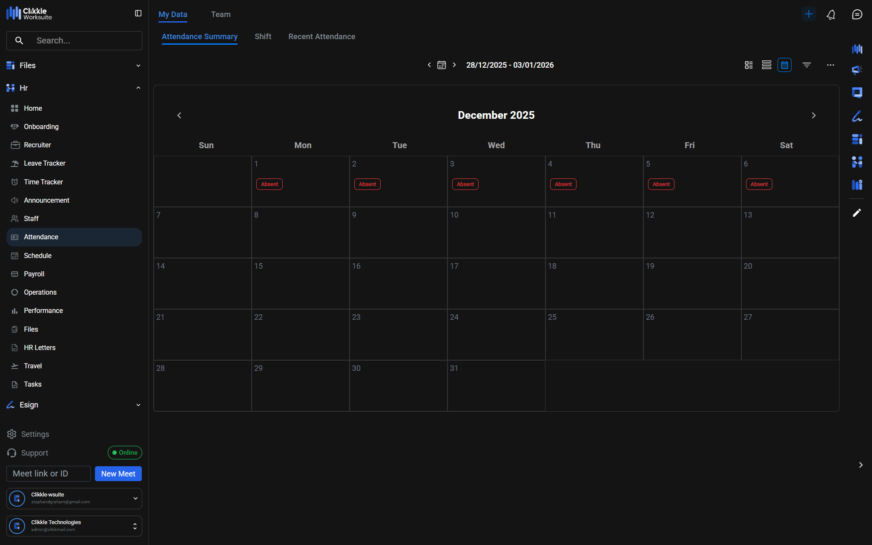Click the New Meet button

118,474
